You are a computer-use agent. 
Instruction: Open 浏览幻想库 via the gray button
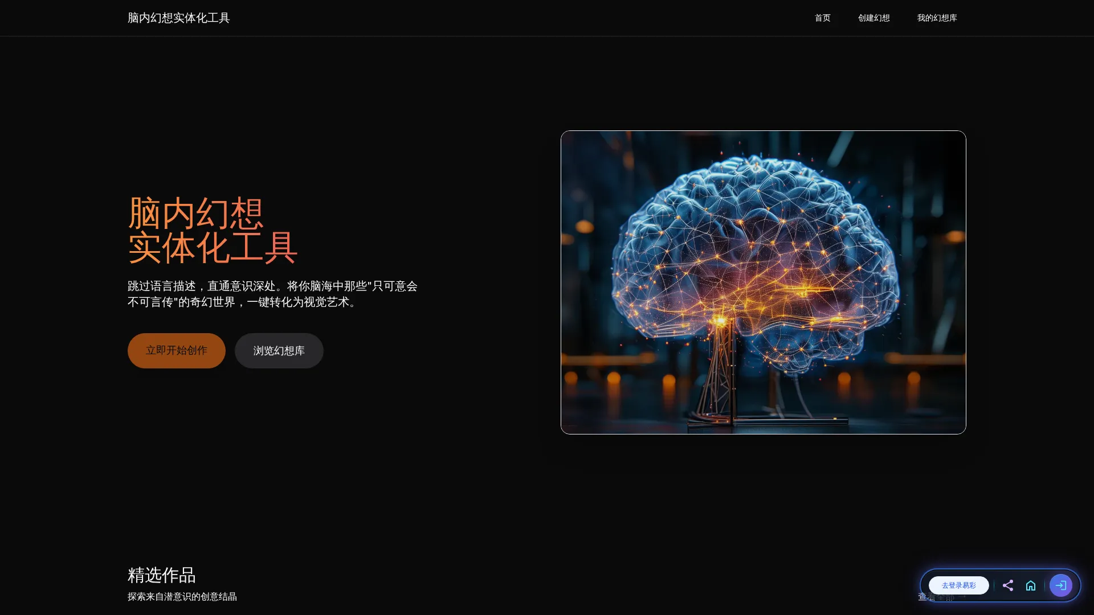click(x=279, y=350)
